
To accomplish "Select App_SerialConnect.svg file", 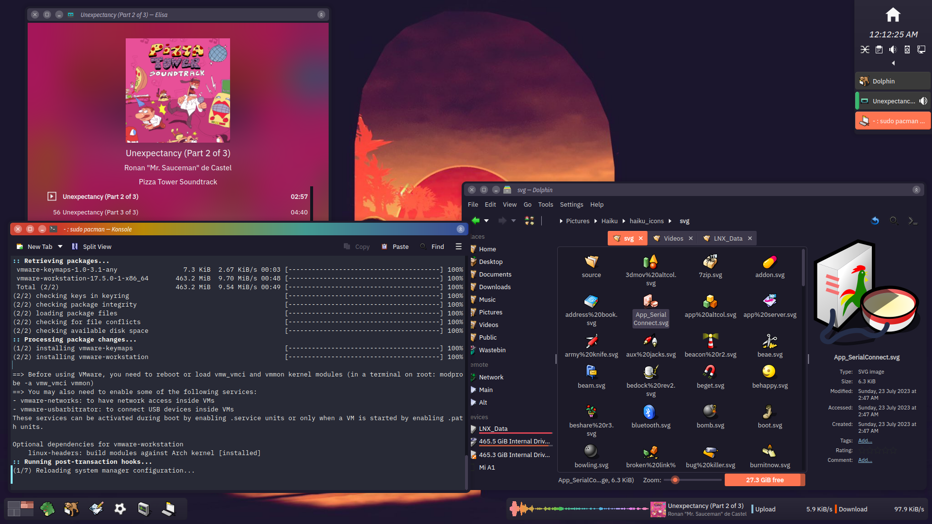I will (x=650, y=310).
